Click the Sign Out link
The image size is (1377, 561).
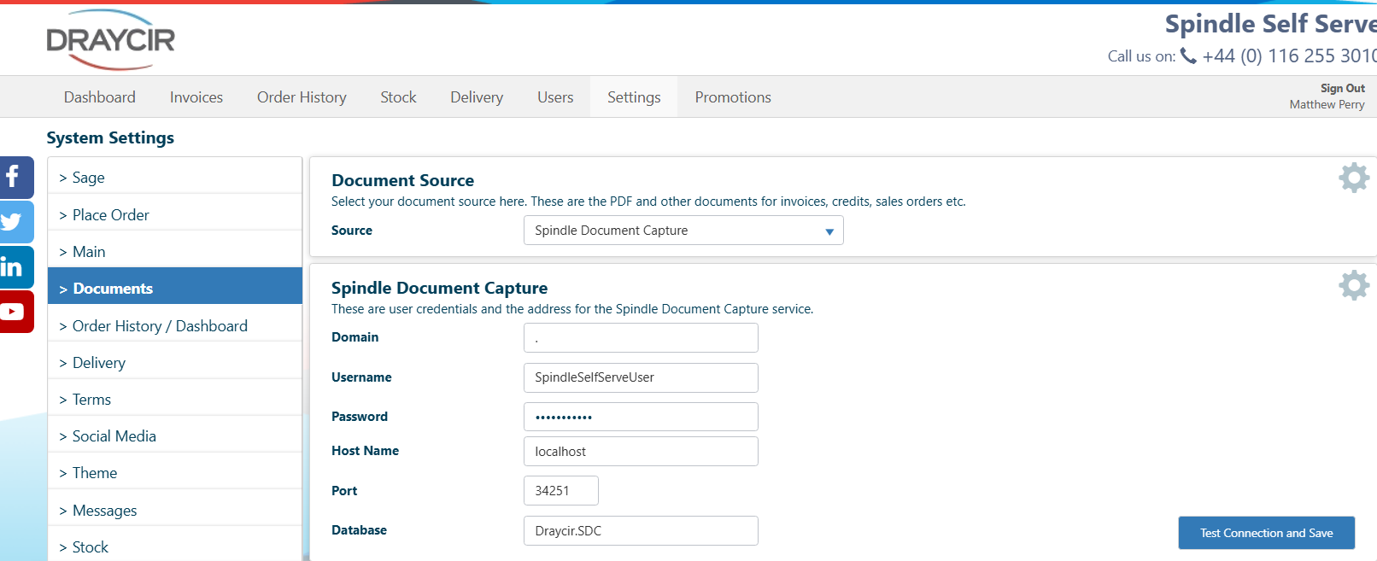1342,88
